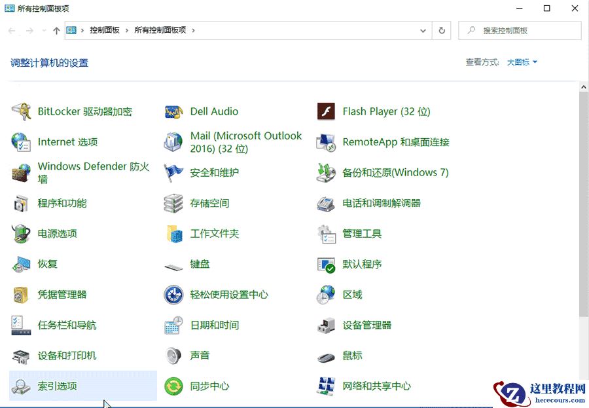Click inside the 搜索控制面板 search box
The height and width of the screenshot is (408, 589).
click(520, 30)
